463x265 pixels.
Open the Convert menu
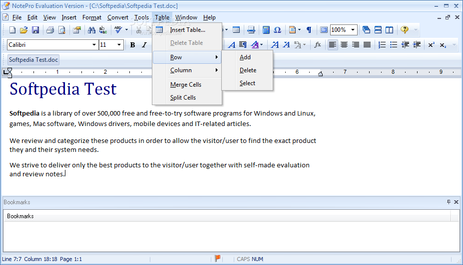[x=118, y=17]
